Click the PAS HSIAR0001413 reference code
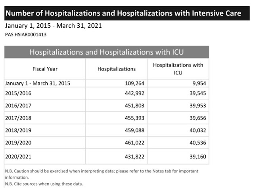 [x=26, y=35]
